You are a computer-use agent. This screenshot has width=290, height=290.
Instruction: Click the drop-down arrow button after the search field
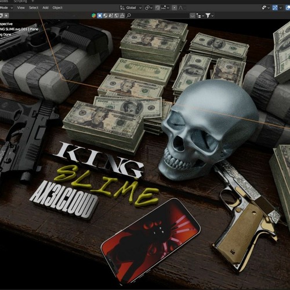[193, 16]
